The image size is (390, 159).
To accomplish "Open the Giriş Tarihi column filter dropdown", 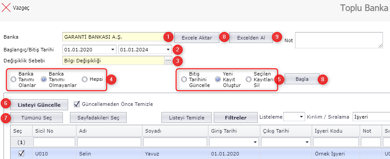I will point(255,142).
